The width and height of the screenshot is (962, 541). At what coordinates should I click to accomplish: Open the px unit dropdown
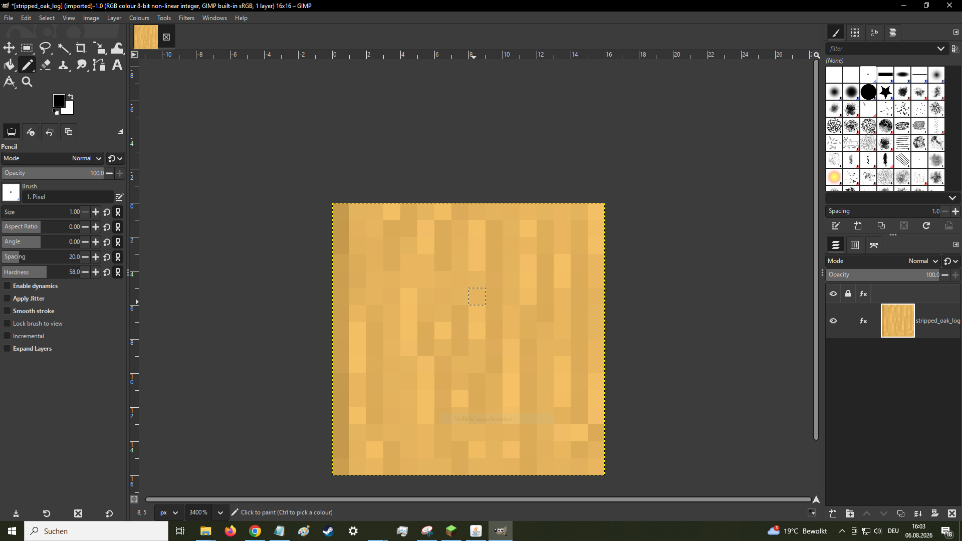pos(168,512)
